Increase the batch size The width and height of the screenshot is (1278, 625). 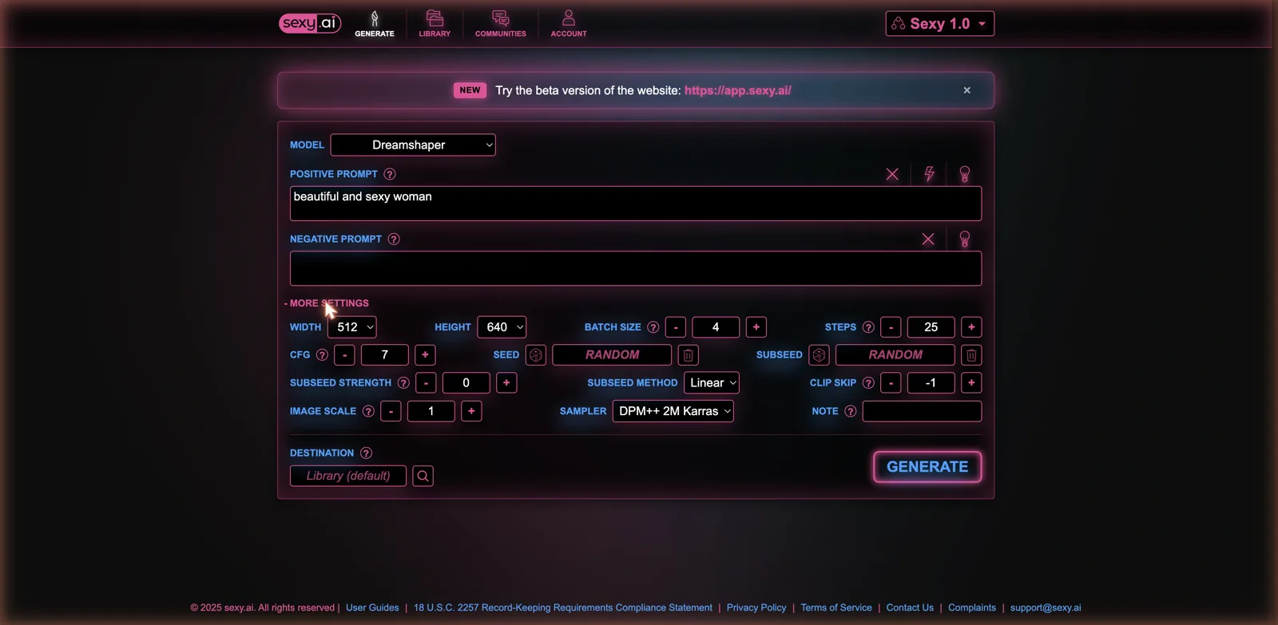click(x=756, y=327)
